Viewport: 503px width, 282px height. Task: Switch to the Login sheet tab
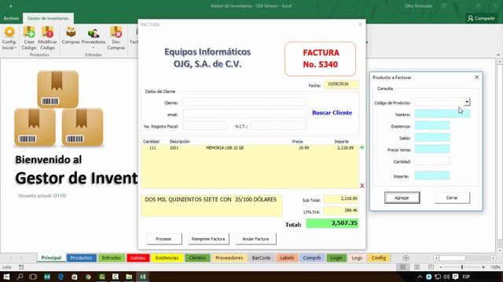tap(336, 258)
